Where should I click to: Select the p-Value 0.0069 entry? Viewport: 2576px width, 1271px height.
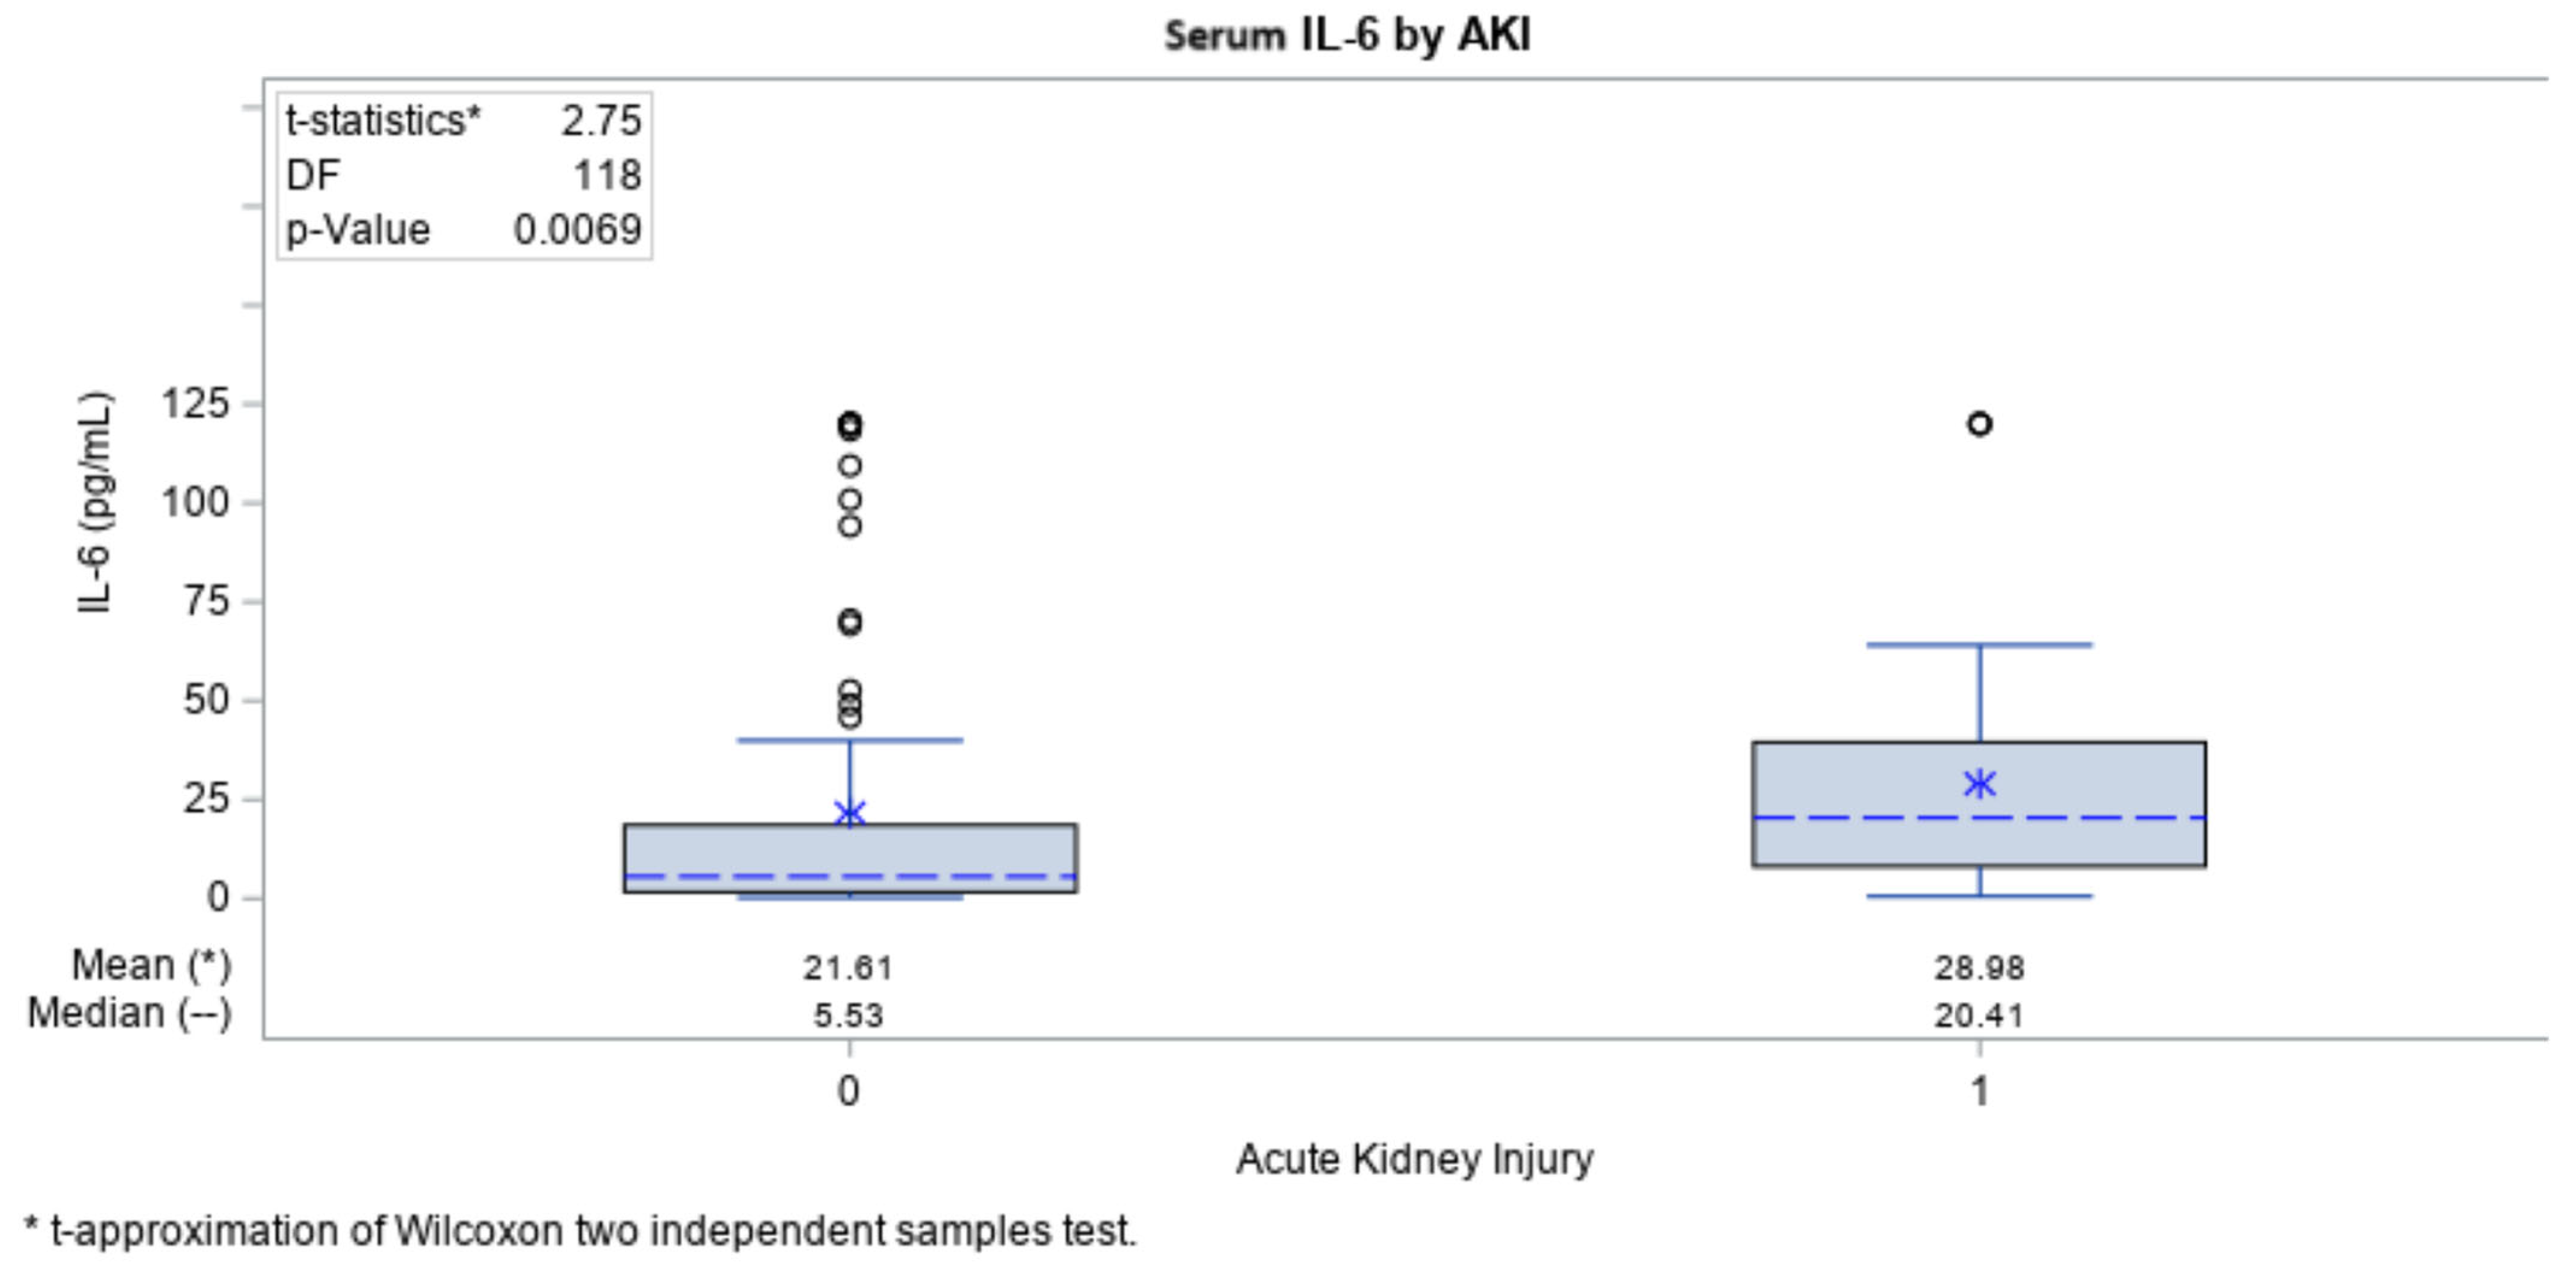[x=577, y=230]
